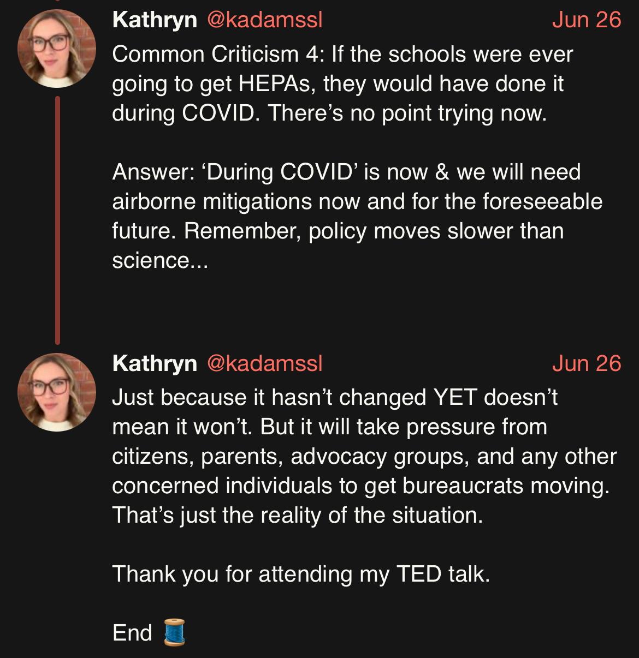The width and height of the screenshot is (639, 658).
Task: Select the 'Answer: During COVID is now' paragraph
Action: coord(358,216)
